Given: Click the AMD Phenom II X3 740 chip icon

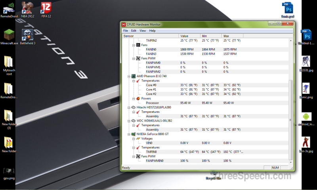Looking at the screenshot, I should coord(134,76).
